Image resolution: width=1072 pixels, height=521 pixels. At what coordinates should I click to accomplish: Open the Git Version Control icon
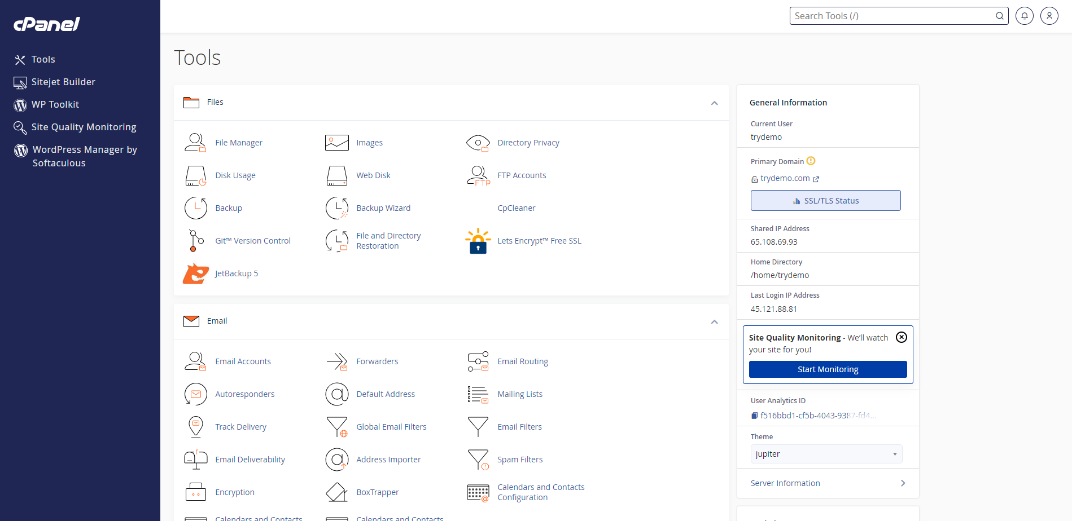point(195,241)
